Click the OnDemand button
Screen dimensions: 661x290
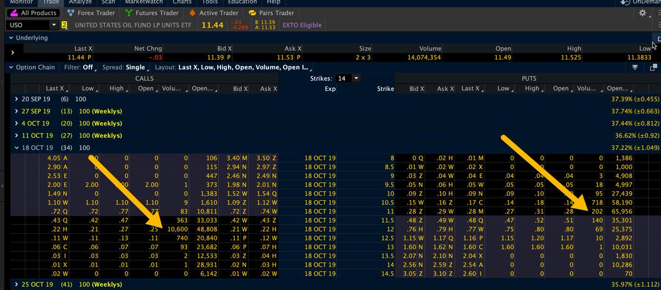pyautogui.click(x=640, y=2)
